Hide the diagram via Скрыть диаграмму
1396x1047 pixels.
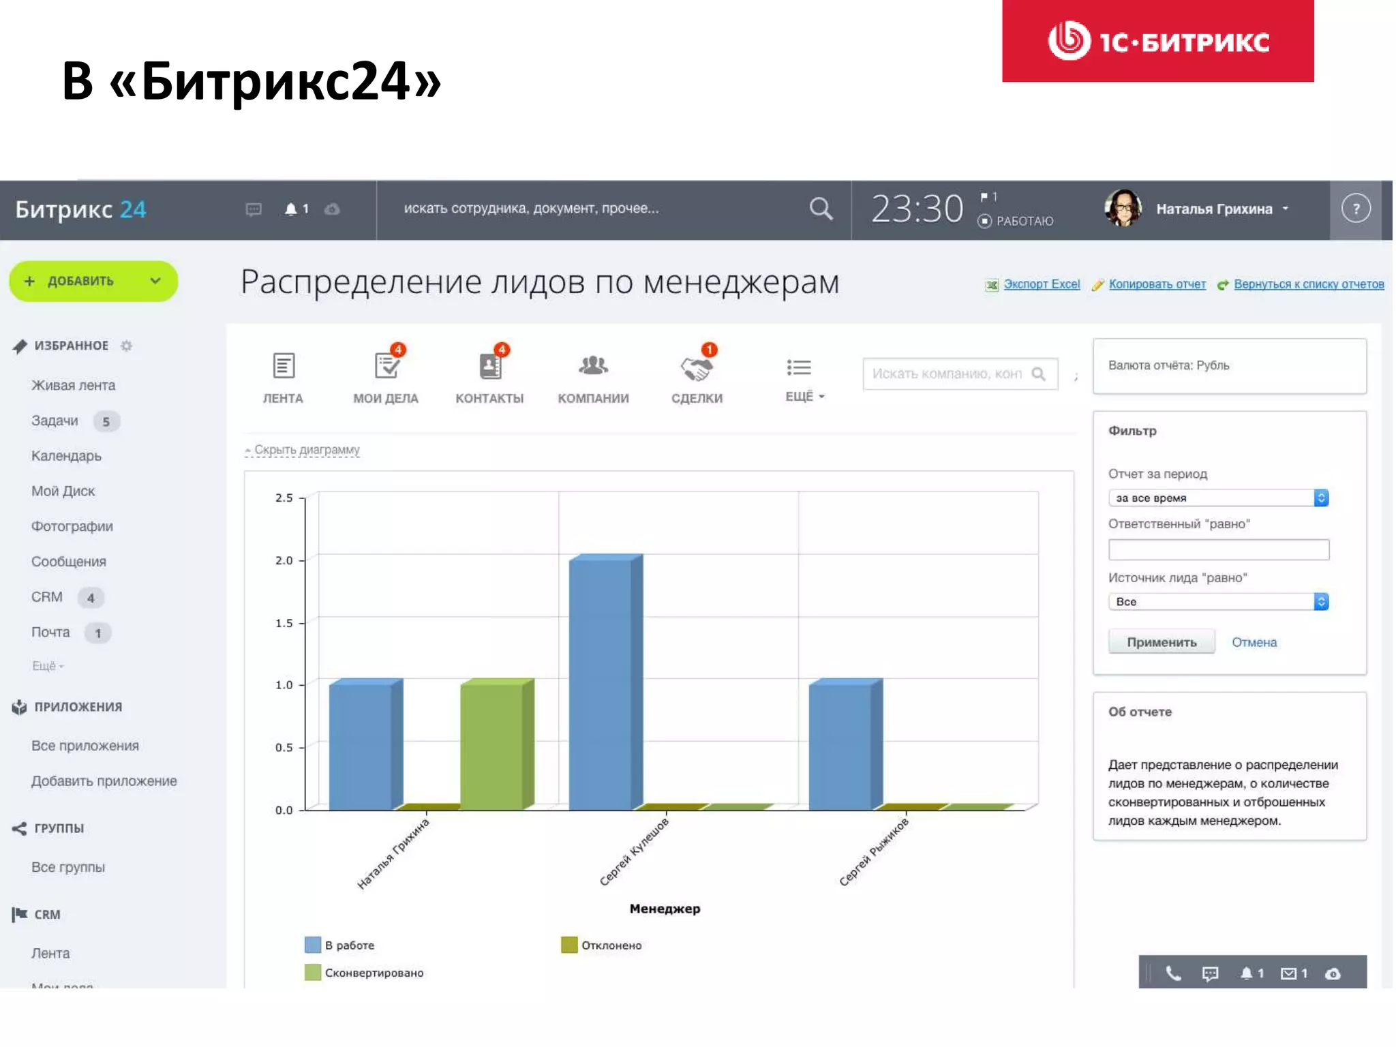(x=306, y=450)
